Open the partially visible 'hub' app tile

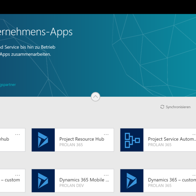coord(13,140)
